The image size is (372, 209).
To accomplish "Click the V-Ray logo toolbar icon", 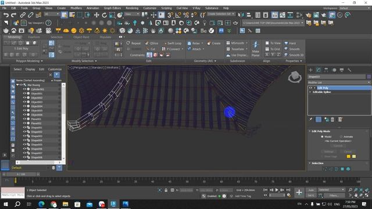I will coord(211,31).
